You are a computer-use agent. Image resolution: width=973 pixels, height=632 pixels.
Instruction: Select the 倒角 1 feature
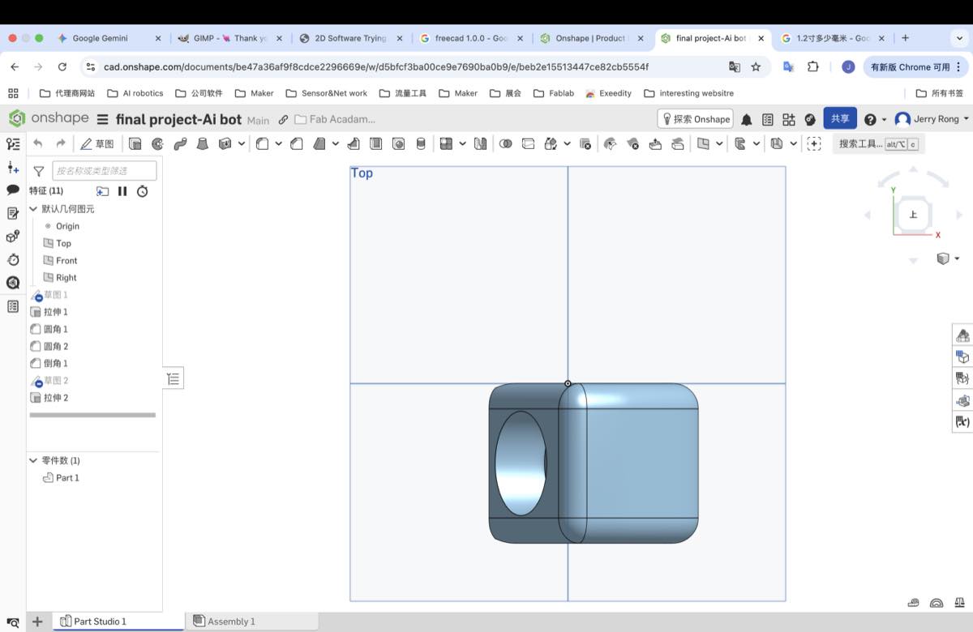click(56, 363)
